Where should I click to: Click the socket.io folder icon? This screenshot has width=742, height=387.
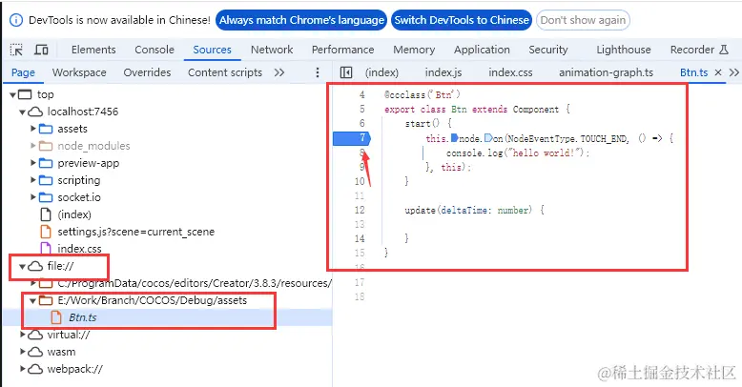(46, 197)
